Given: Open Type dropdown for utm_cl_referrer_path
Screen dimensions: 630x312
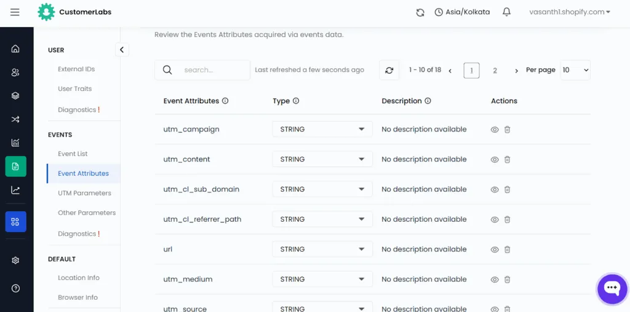Looking at the screenshot, I should pyautogui.click(x=322, y=219).
